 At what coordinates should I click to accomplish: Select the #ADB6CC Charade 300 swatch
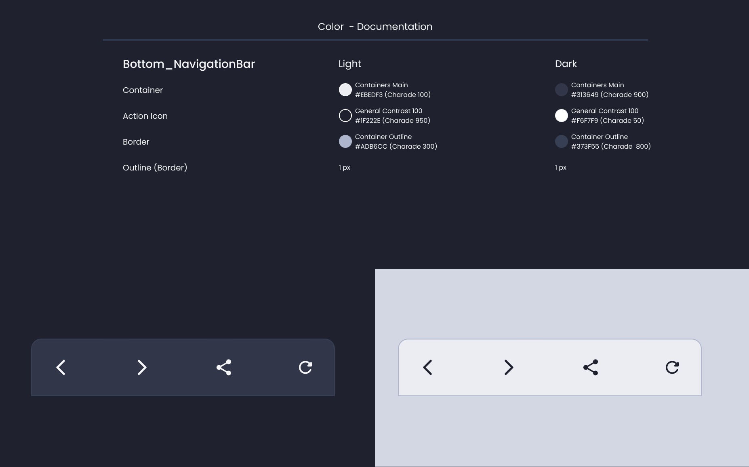(x=345, y=141)
